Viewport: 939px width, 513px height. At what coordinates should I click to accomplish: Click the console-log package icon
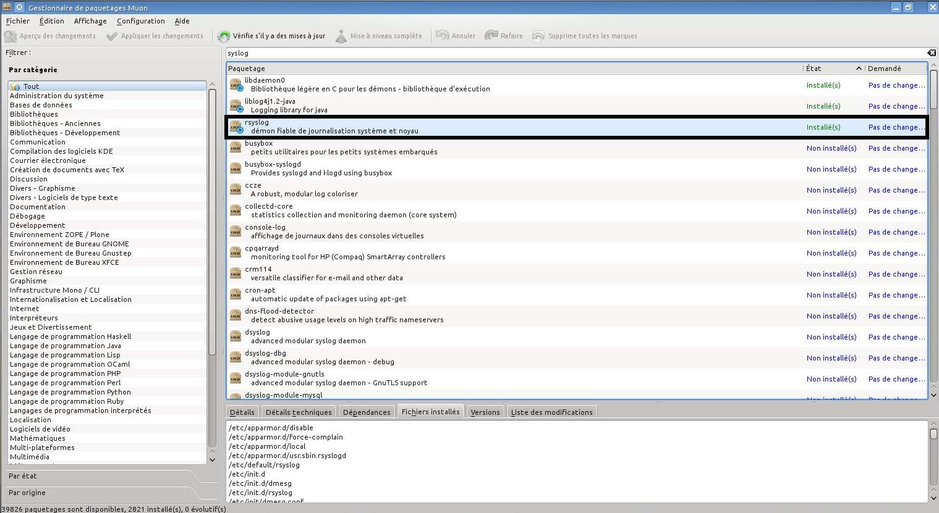coord(236,231)
